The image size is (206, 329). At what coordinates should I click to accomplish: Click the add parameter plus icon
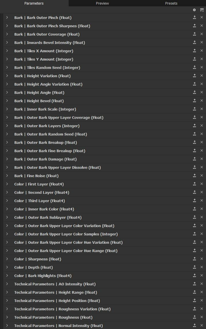click(194, 10)
